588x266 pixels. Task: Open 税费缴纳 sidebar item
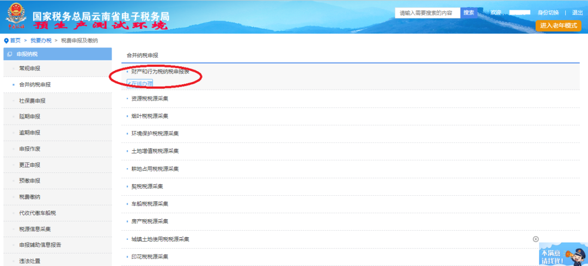pyautogui.click(x=29, y=197)
